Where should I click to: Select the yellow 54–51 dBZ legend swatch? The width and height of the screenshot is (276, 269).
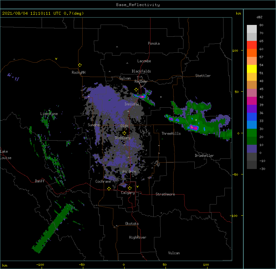252,69
